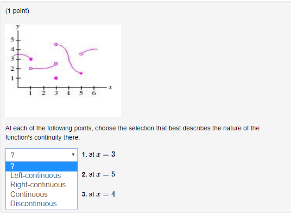Select the highlighted "?" option in the list
This screenshot has width=291, height=214.
pos(41,166)
